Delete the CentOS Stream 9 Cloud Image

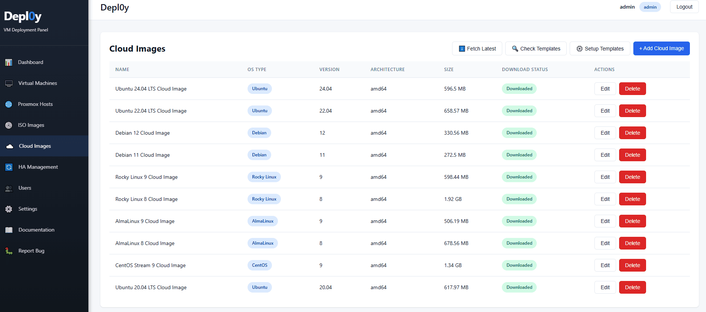(632, 266)
